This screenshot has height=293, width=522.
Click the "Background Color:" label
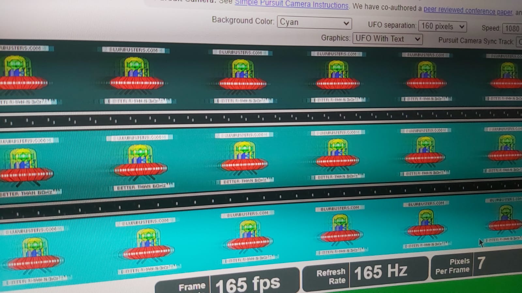(x=243, y=21)
